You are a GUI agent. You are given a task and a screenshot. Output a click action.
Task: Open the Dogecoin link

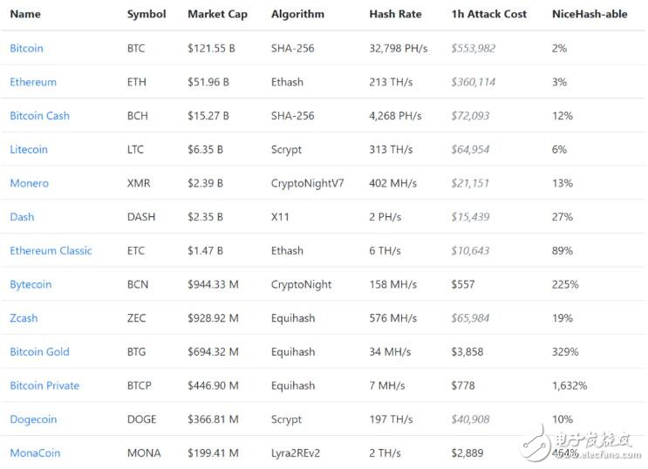pyautogui.click(x=33, y=419)
